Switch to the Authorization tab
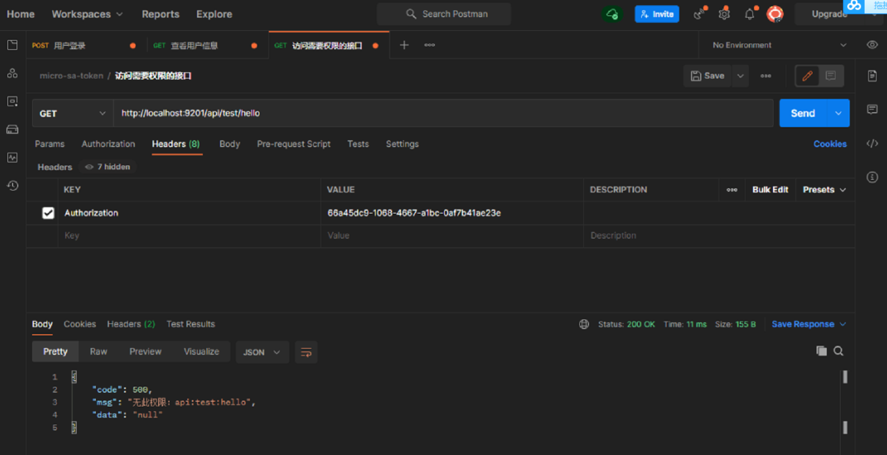The height and width of the screenshot is (455, 887). click(x=108, y=144)
